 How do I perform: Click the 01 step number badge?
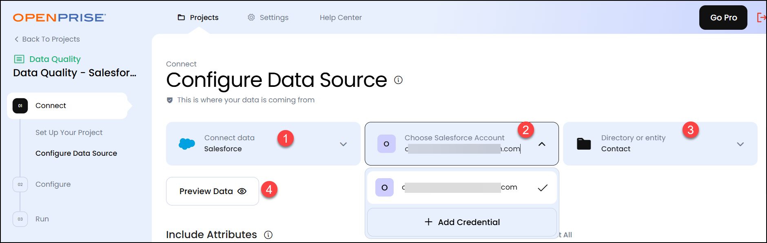click(20, 106)
